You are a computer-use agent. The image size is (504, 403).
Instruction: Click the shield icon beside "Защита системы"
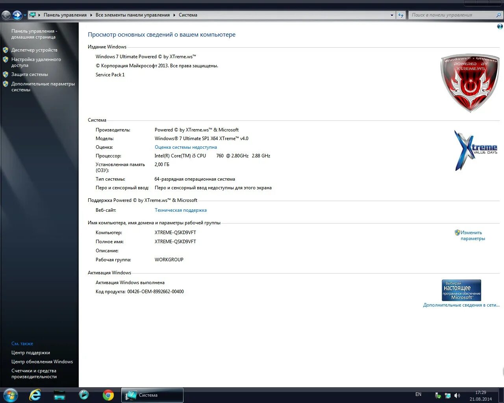pyautogui.click(x=5, y=74)
